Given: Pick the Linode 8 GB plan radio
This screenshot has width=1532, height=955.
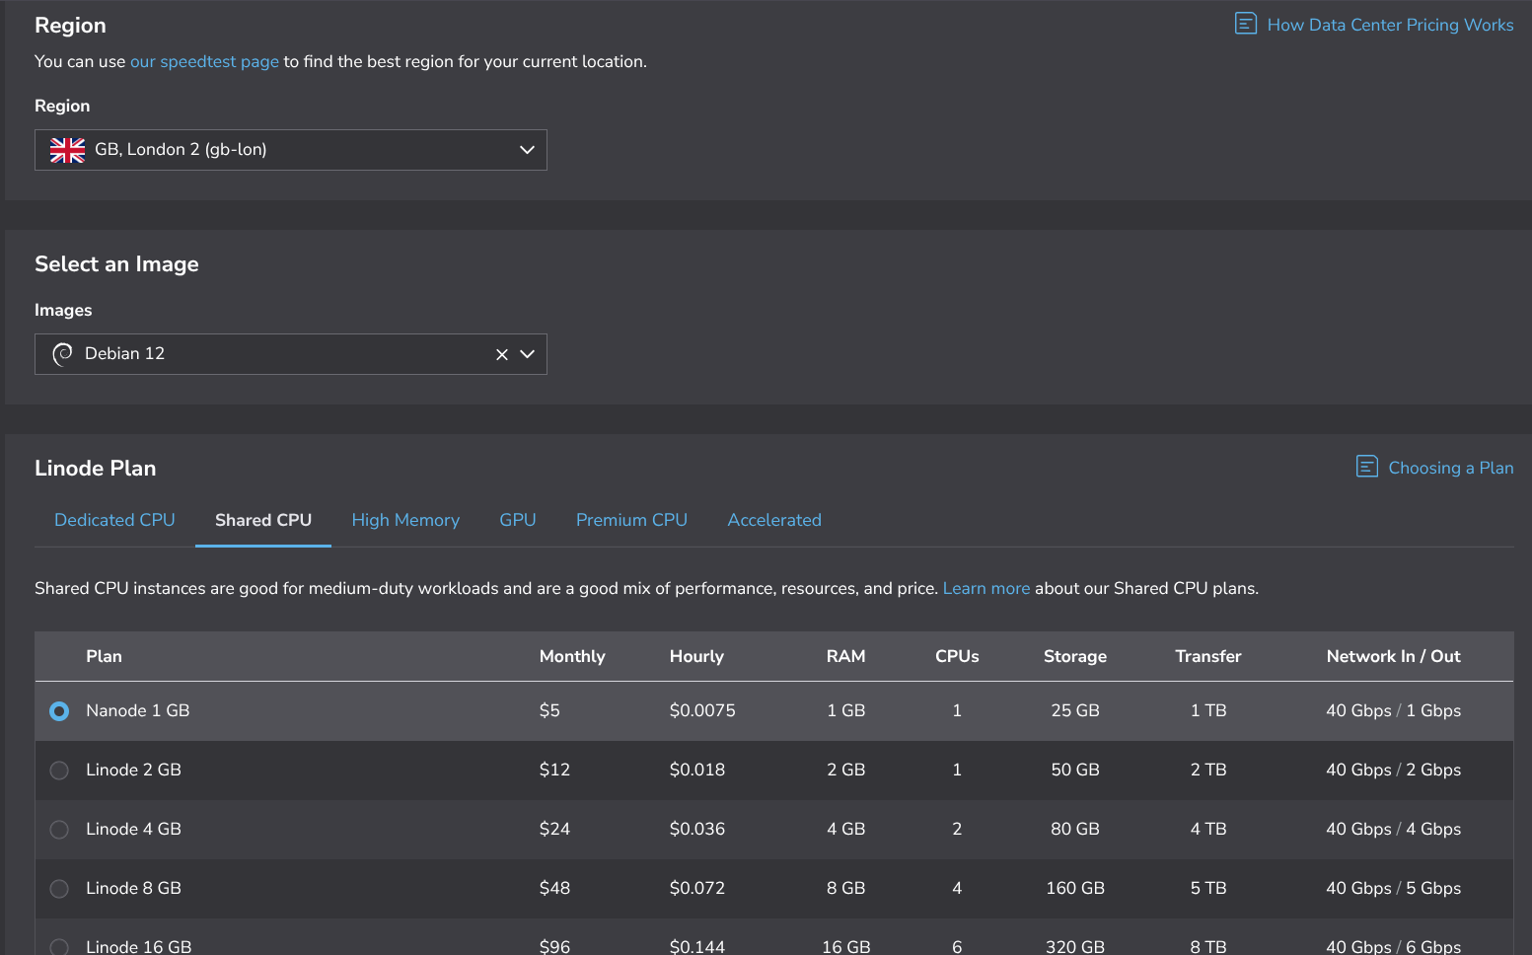Looking at the screenshot, I should 59,889.
